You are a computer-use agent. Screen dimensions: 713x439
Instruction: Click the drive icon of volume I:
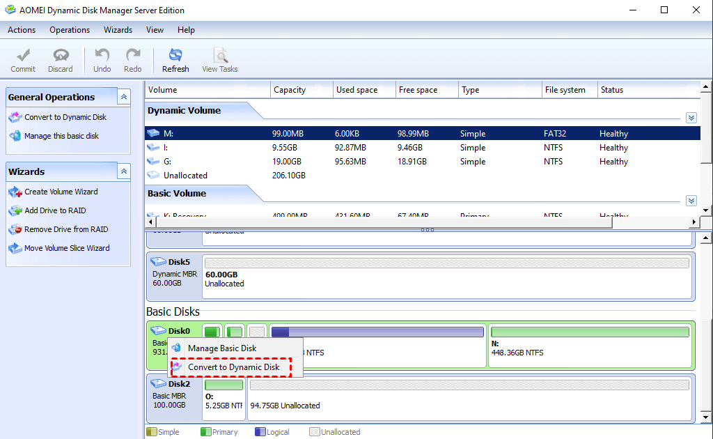click(153, 148)
